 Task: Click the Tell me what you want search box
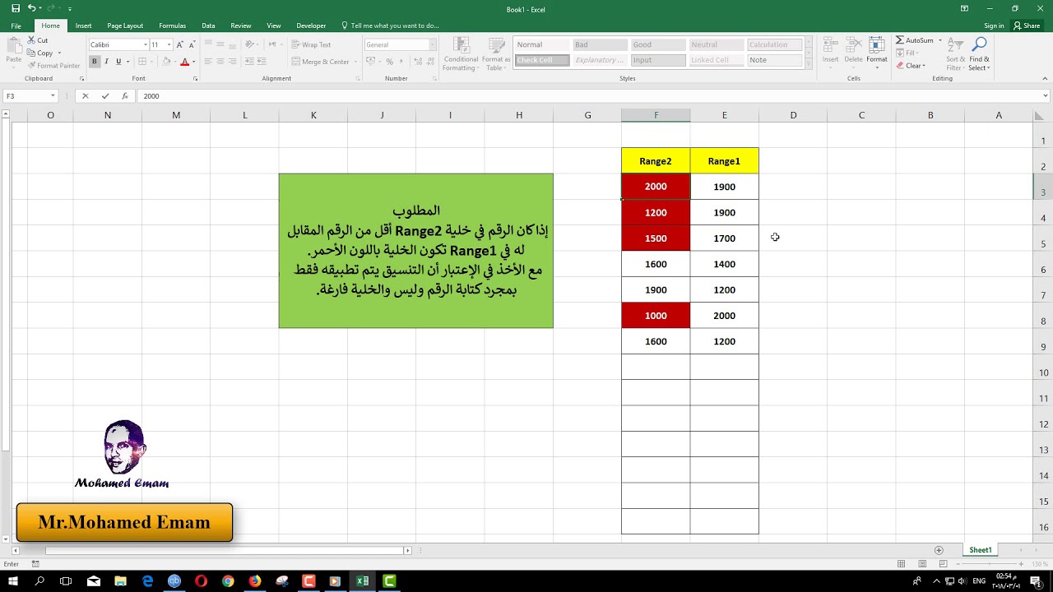pos(390,25)
